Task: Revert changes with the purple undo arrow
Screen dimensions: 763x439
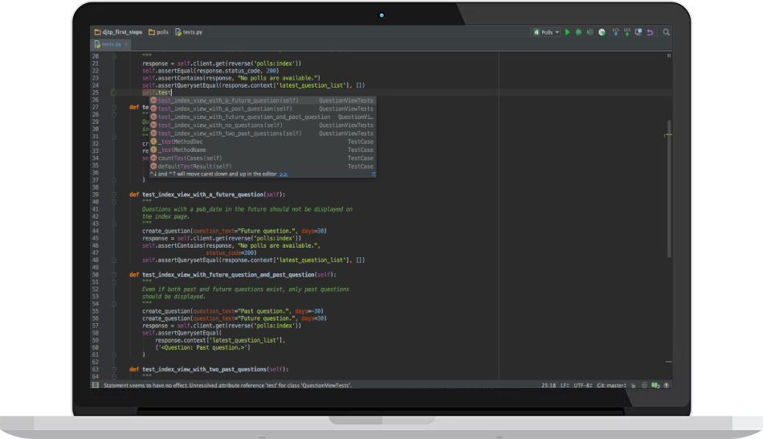Action: pos(650,32)
